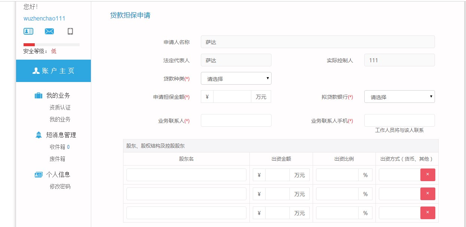Focus the 申请担保金额 amount field
The image size is (466, 227).
232,97
